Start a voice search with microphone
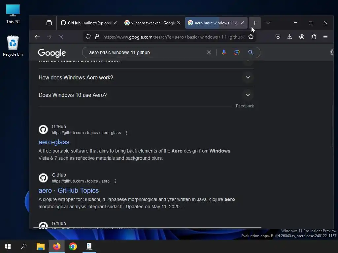Image resolution: width=338 pixels, height=253 pixels. pos(224,52)
